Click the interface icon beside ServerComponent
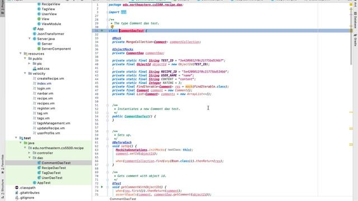Viewport: 358px width, 201px height. pyautogui.click(x=39, y=49)
